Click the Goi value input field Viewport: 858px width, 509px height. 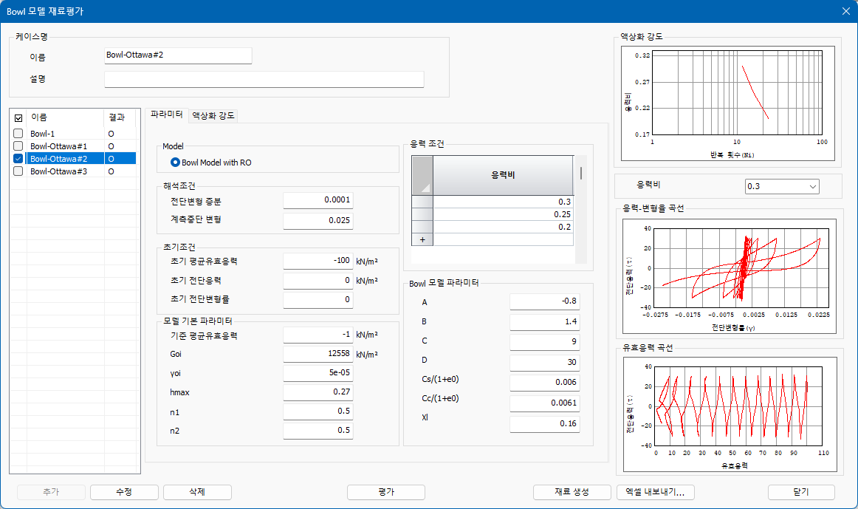point(318,354)
